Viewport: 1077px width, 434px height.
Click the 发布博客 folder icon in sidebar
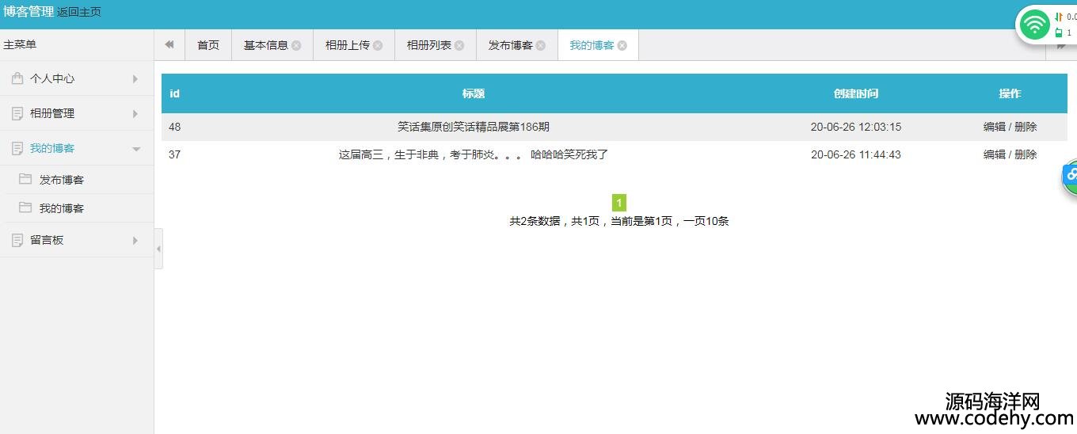(x=25, y=180)
